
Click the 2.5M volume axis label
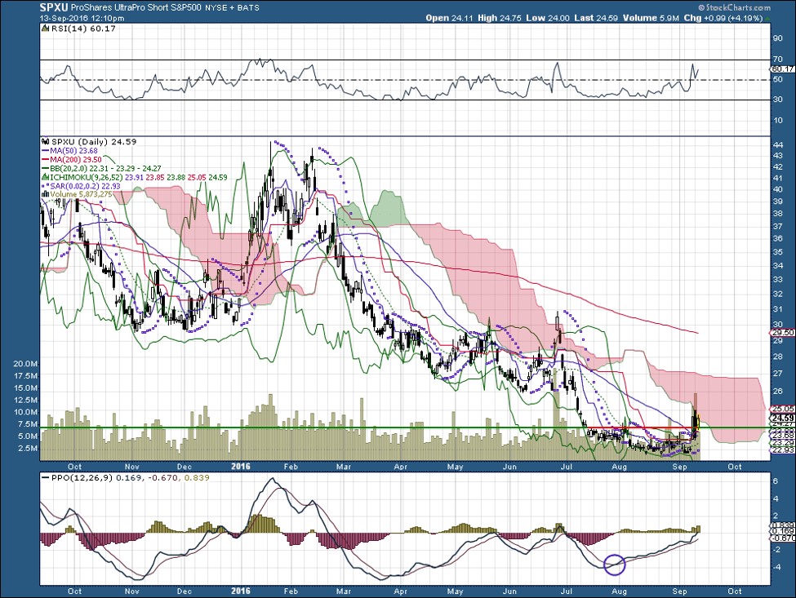tap(28, 449)
